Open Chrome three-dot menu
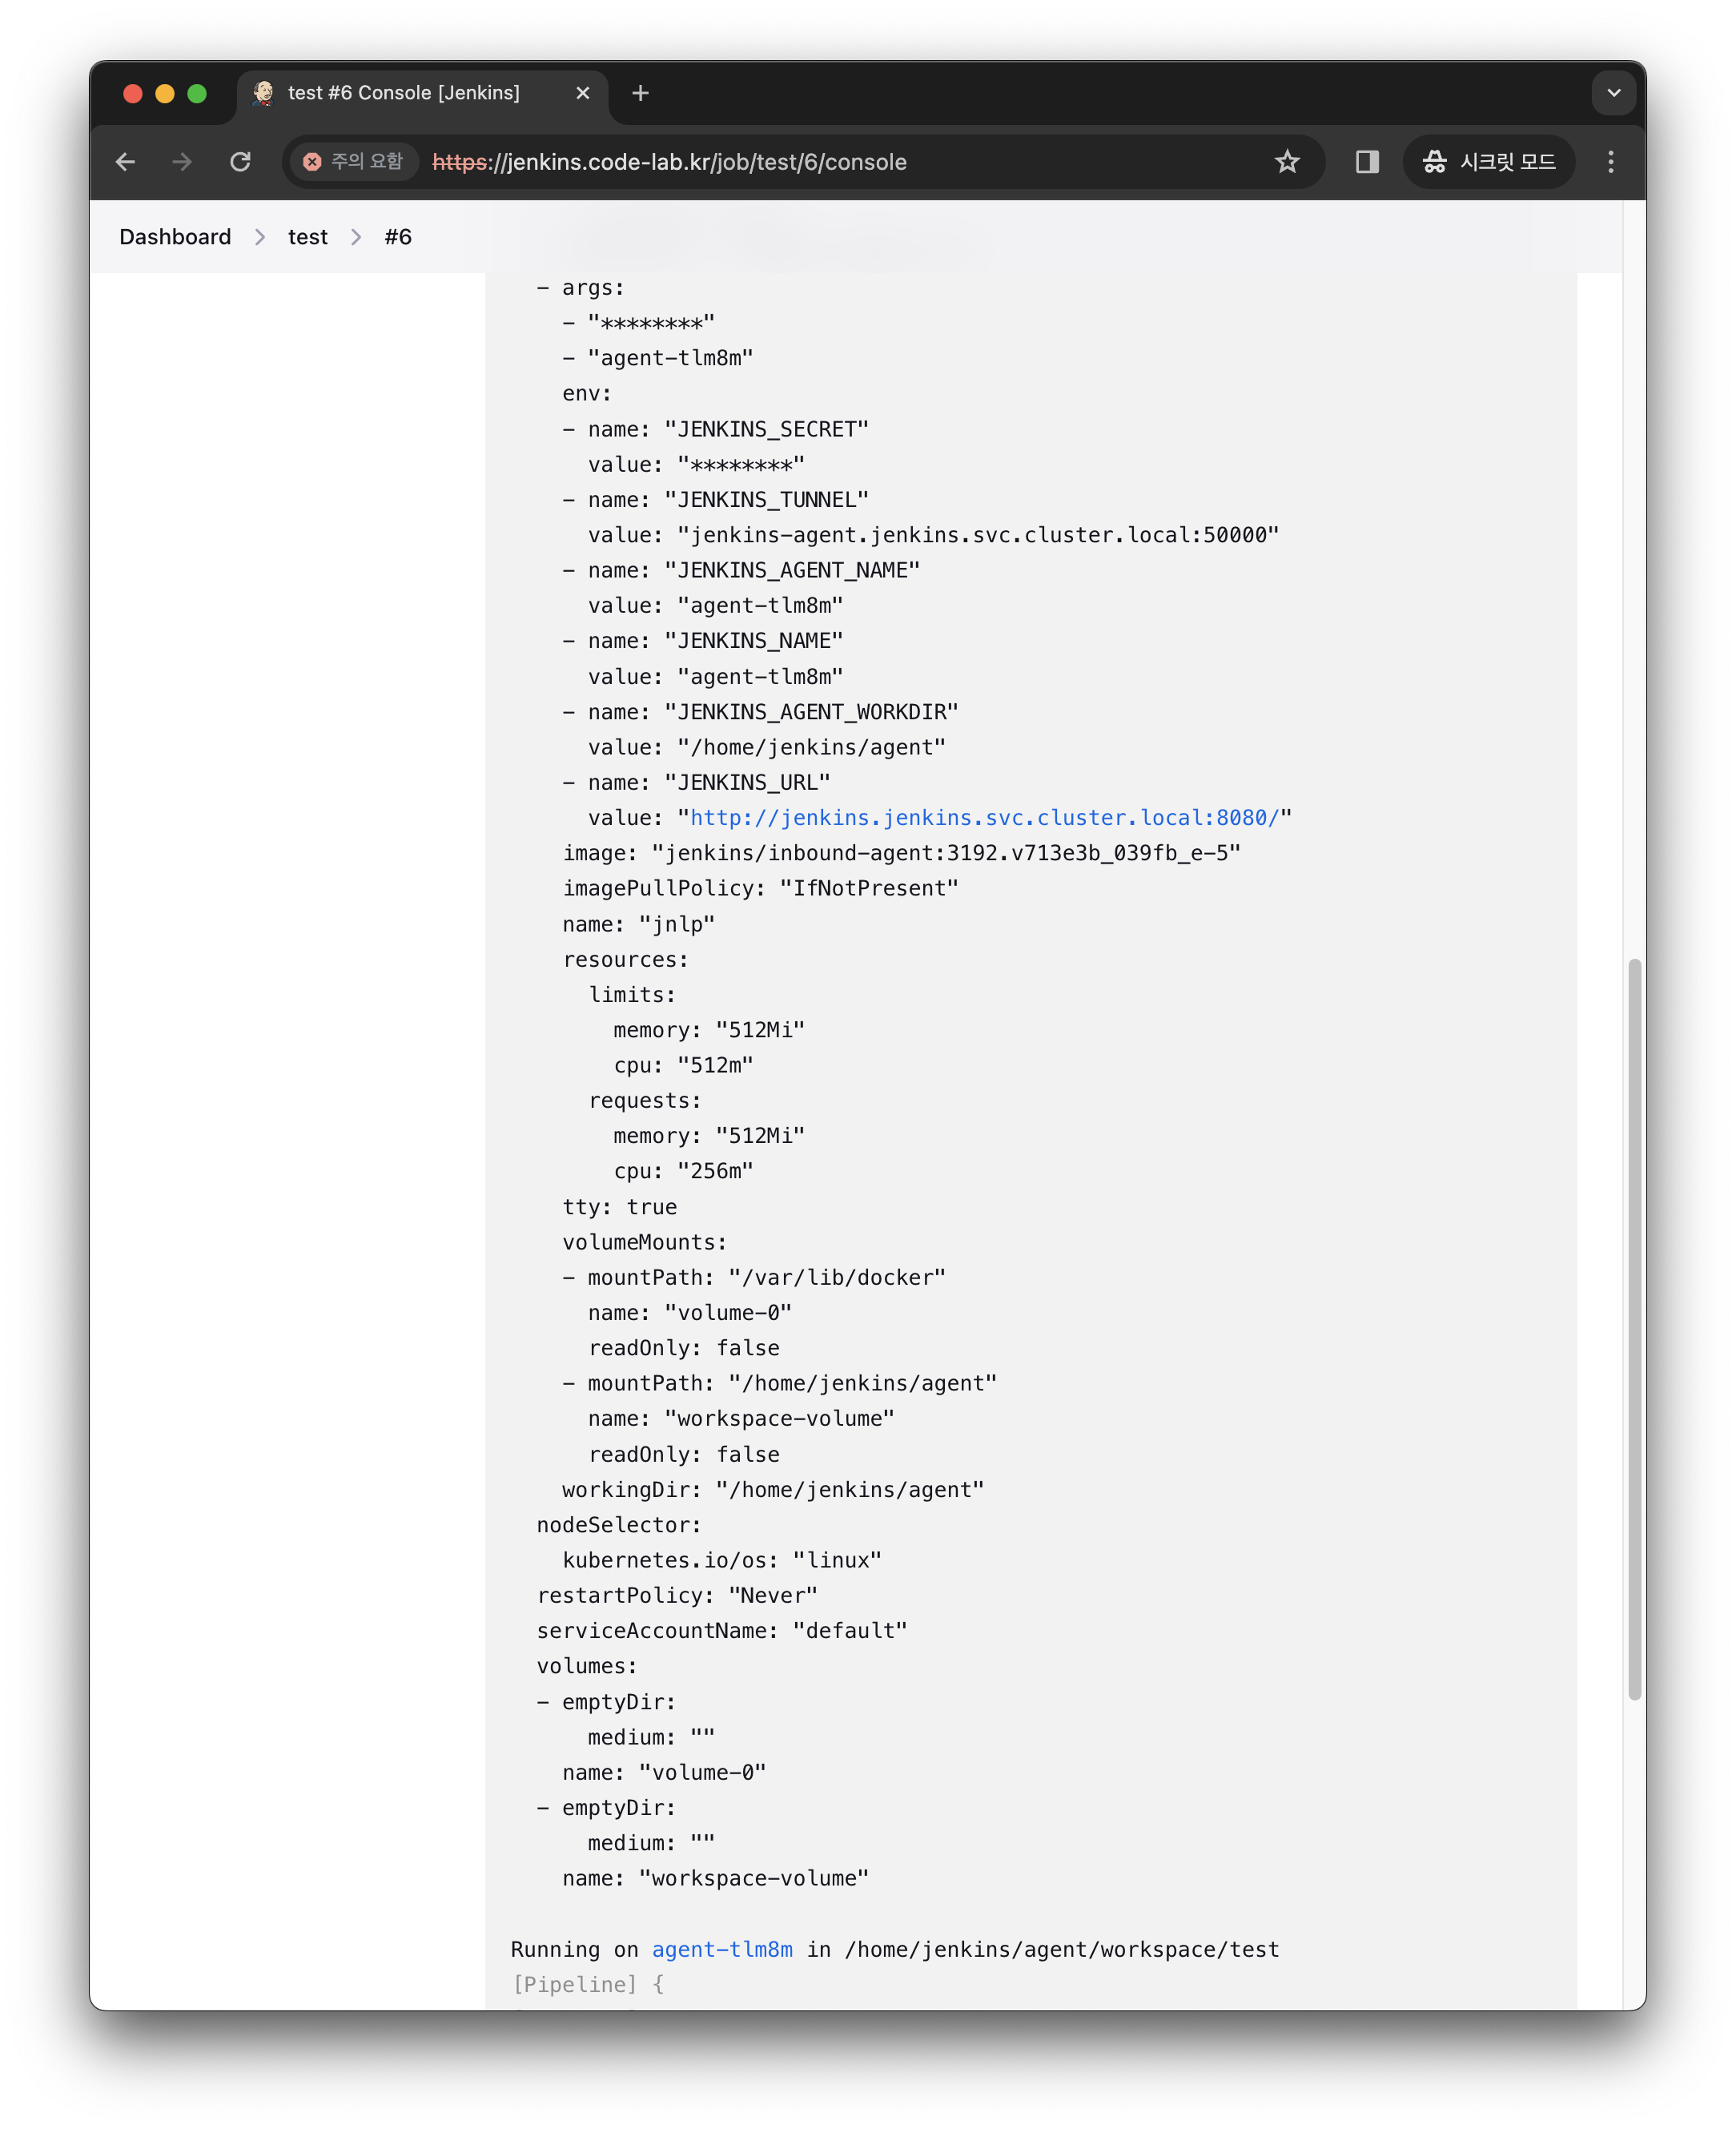 [1610, 162]
